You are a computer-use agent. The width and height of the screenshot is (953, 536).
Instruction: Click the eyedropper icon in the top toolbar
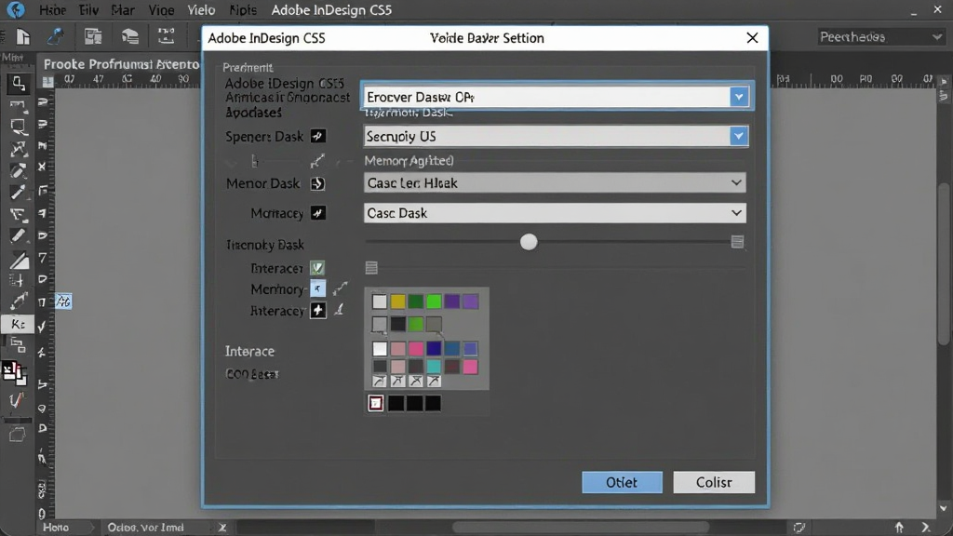click(x=56, y=36)
